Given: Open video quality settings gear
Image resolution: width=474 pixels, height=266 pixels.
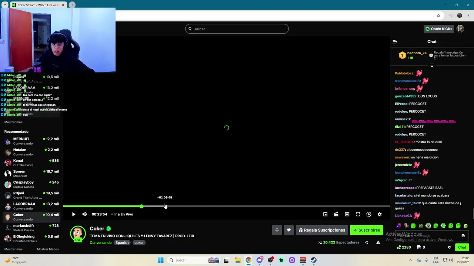Looking at the screenshot, I should [x=380, y=214].
